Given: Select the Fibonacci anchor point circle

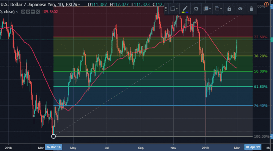Looking at the screenshot, I should [x=53, y=136].
